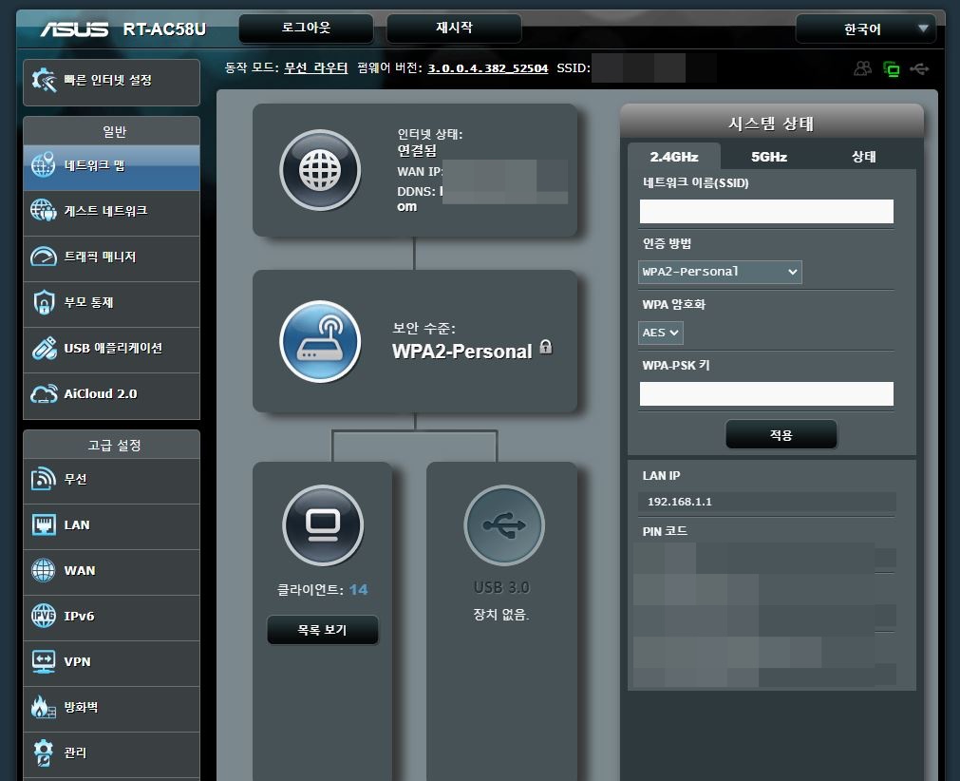This screenshot has width=960, height=781.
Task: Click the green network status icon in header
Action: (x=891, y=68)
